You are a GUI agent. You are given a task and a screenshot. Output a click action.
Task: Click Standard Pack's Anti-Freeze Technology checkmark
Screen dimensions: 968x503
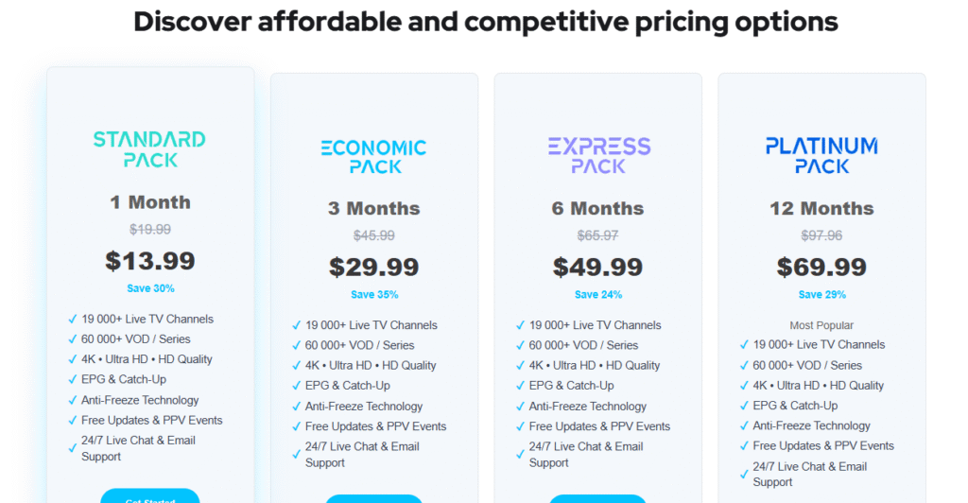click(73, 400)
